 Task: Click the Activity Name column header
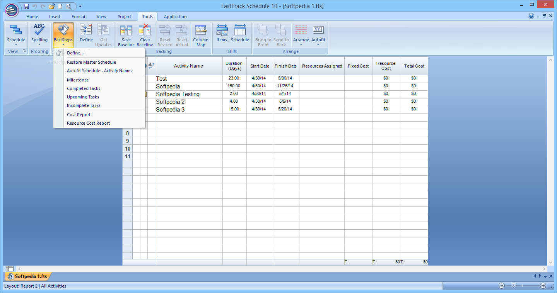click(188, 66)
